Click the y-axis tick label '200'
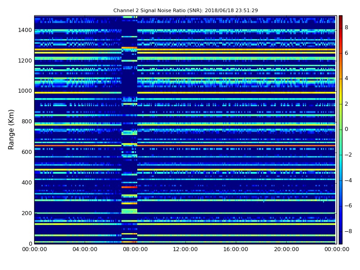The image size is (360, 270). click(27, 213)
